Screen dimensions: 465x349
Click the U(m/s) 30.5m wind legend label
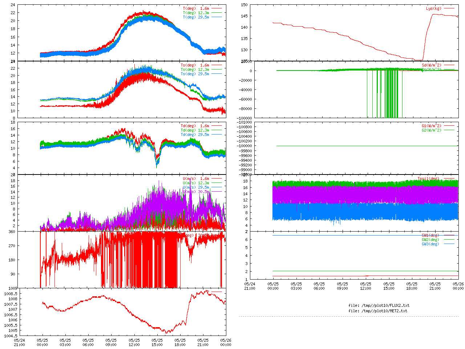[x=196, y=192]
